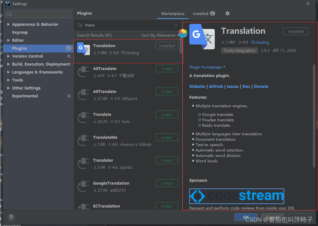
Task: Select Keymap in settings tree
Action: 20,32
